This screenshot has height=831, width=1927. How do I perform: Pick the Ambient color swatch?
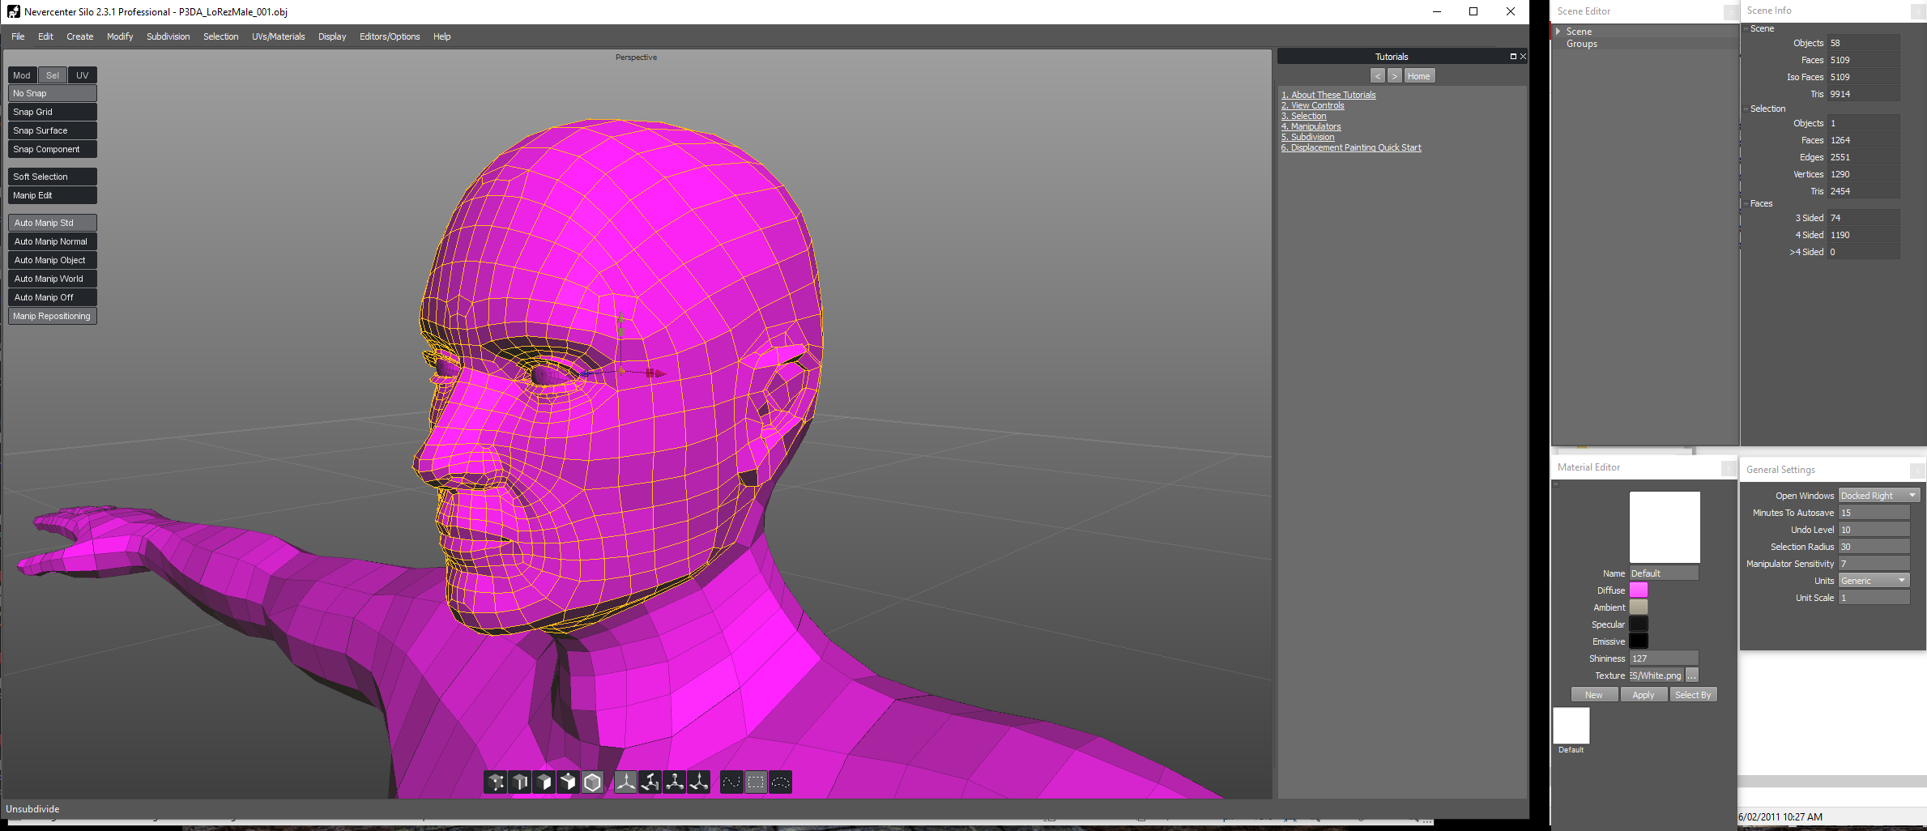[1639, 607]
